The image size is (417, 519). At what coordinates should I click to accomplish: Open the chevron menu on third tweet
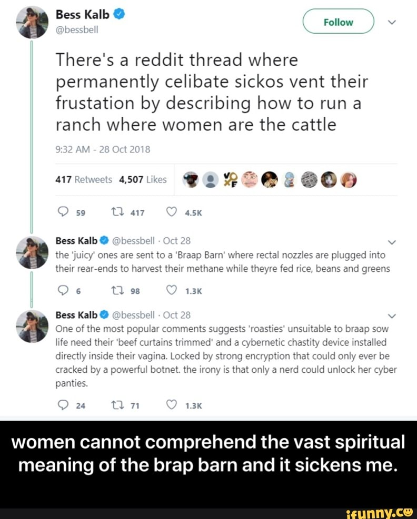tap(392, 317)
